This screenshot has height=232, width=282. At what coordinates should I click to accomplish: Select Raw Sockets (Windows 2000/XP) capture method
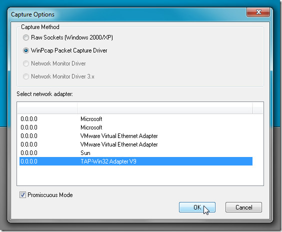[26, 37]
